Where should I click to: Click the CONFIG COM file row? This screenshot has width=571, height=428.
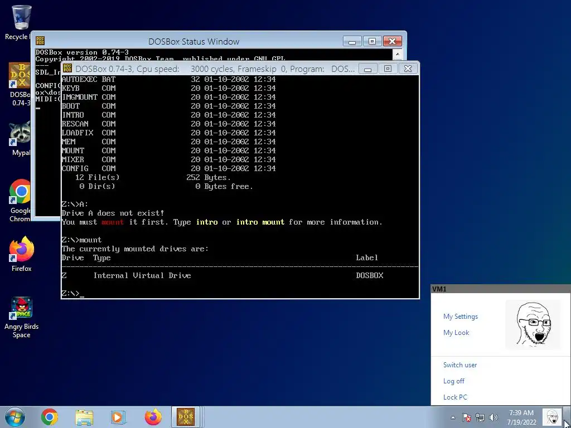pos(168,168)
